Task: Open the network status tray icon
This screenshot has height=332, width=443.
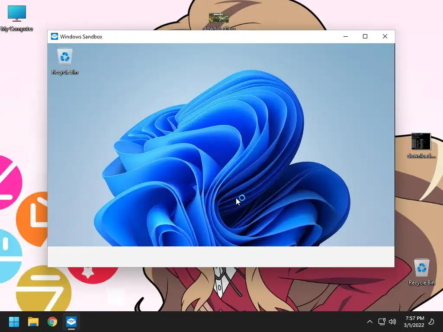Action: click(382, 322)
